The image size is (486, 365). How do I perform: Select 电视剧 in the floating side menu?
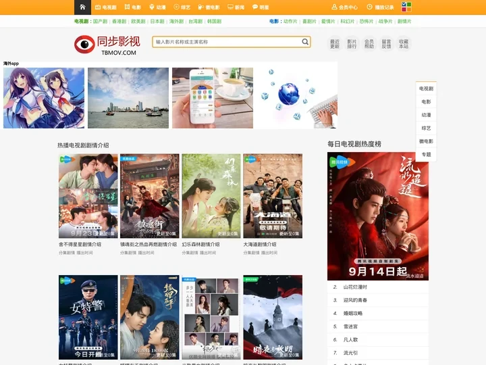click(426, 89)
